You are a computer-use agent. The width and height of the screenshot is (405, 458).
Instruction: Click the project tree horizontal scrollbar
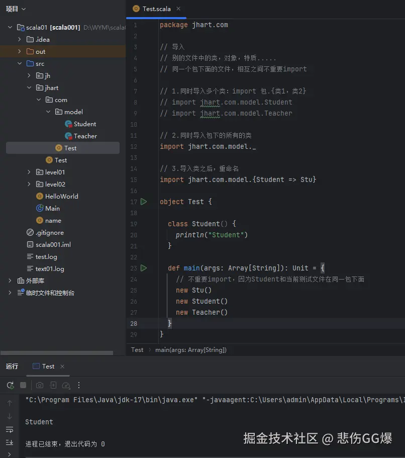pyautogui.click(x=57, y=353)
